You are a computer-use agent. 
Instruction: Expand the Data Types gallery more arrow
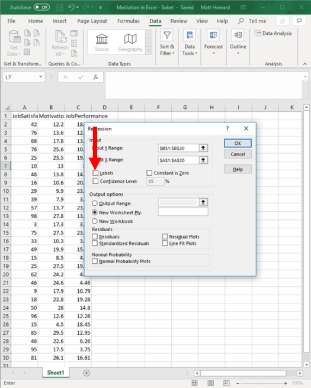pos(148,51)
